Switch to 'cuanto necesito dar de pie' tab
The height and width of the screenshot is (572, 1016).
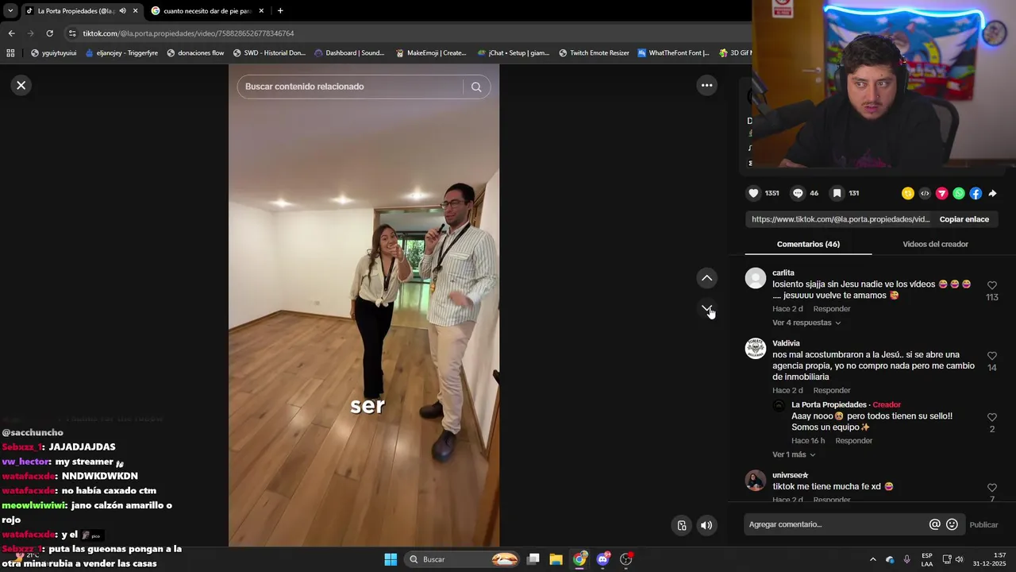(x=206, y=11)
